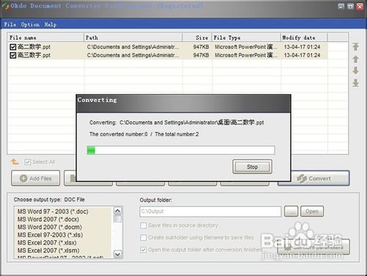Click the Okdo app logo icon
This screenshot has height=276, width=367.
point(5,6)
